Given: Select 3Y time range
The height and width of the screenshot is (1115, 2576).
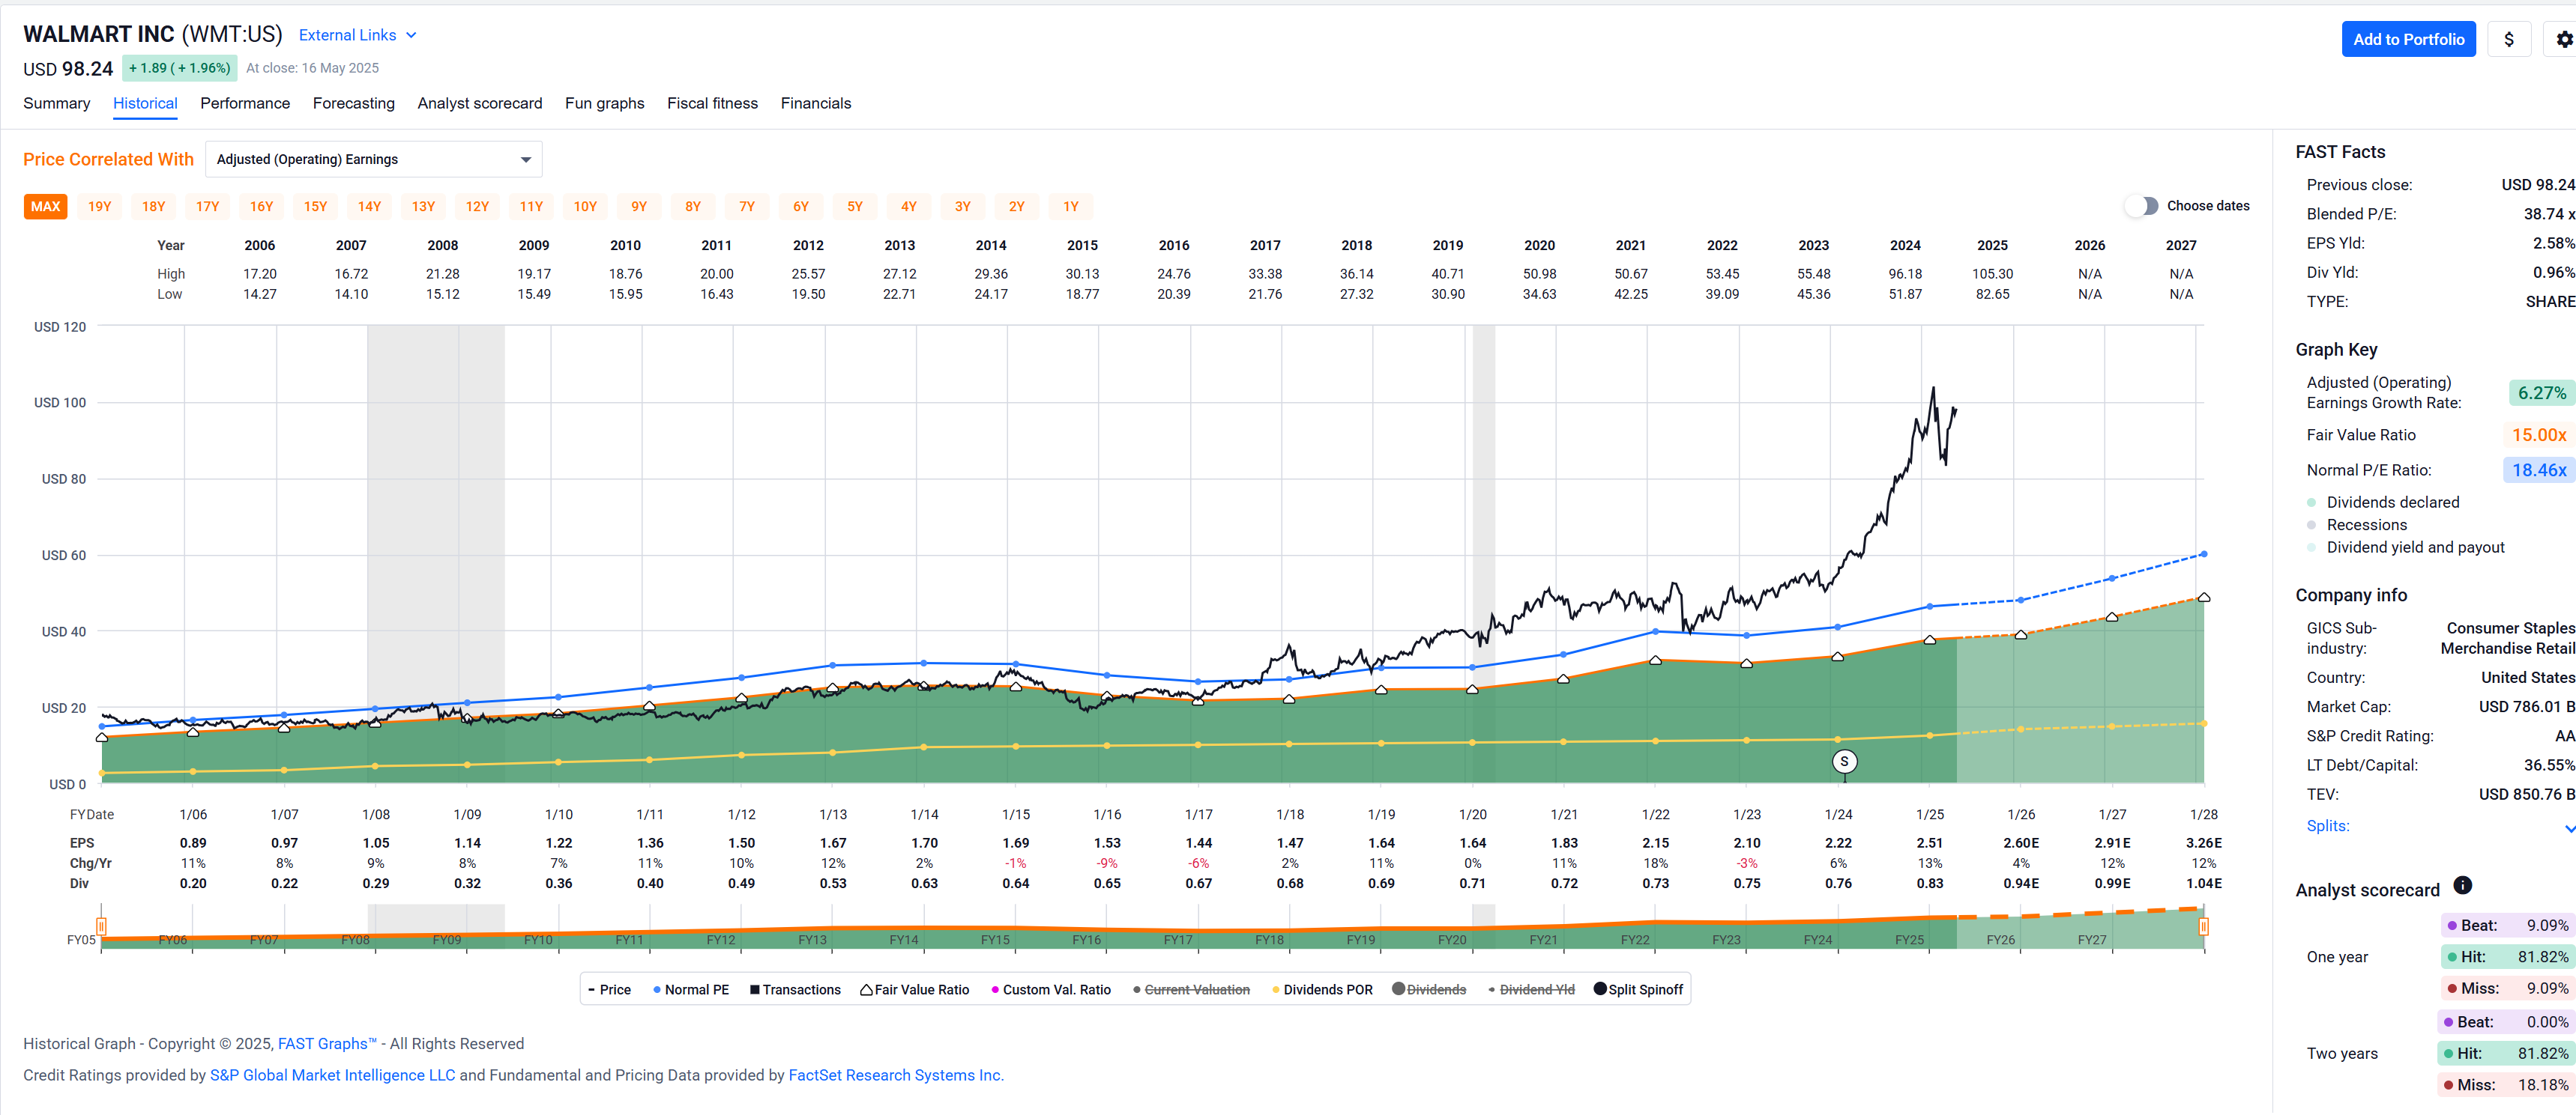Looking at the screenshot, I should click(x=963, y=207).
